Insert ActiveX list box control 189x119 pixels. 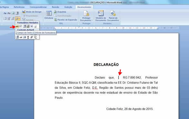pos(17,37)
